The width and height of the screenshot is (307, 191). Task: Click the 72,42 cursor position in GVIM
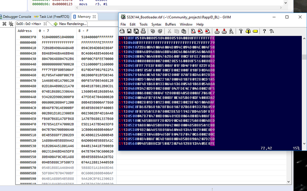tap(266, 148)
